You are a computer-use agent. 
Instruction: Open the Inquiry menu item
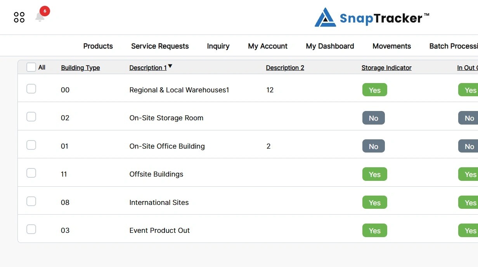[218, 46]
